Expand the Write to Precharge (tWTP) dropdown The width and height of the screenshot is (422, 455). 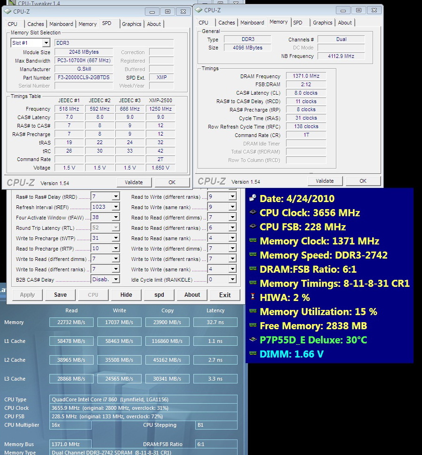point(116,238)
